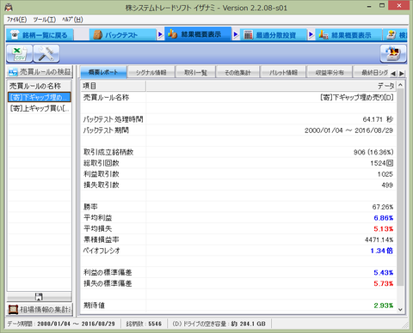Click the report scrollbar up arrow

[400, 85]
